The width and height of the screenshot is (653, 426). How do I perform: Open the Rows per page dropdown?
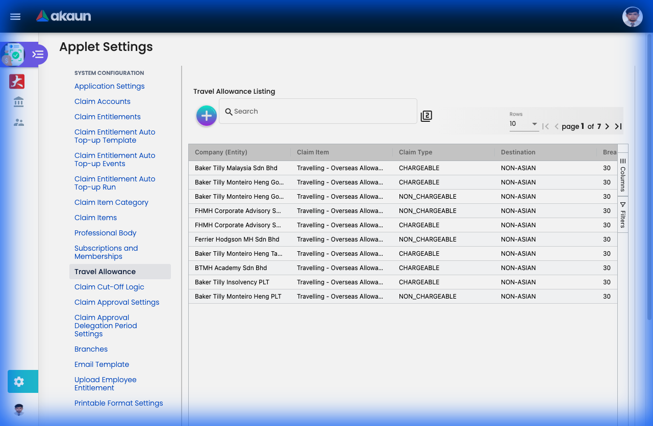[x=524, y=124]
